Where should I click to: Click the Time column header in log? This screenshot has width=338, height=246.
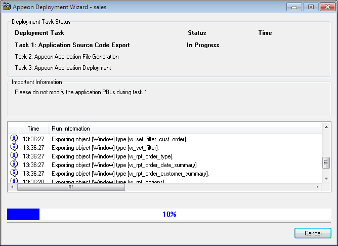[x=33, y=129]
